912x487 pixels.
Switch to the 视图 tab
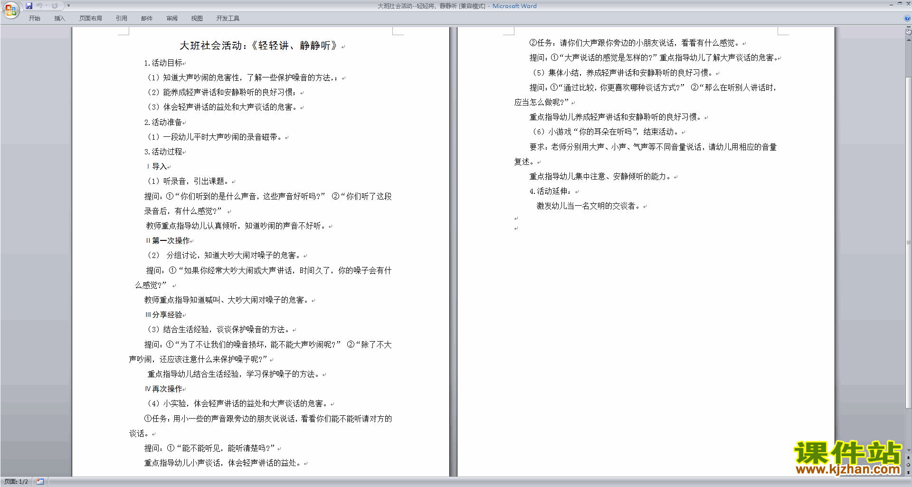pos(197,19)
